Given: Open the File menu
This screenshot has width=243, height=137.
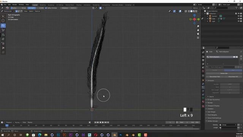Looking at the screenshot, I should pyautogui.click(x=5, y=5).
